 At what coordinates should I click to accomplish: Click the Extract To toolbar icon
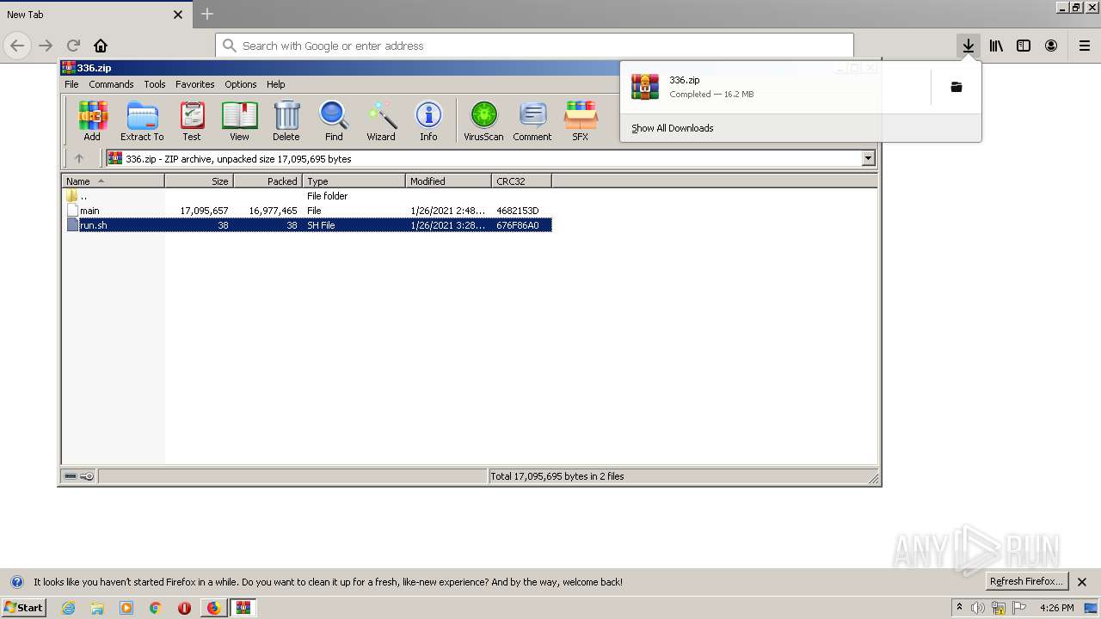point(142,120)
